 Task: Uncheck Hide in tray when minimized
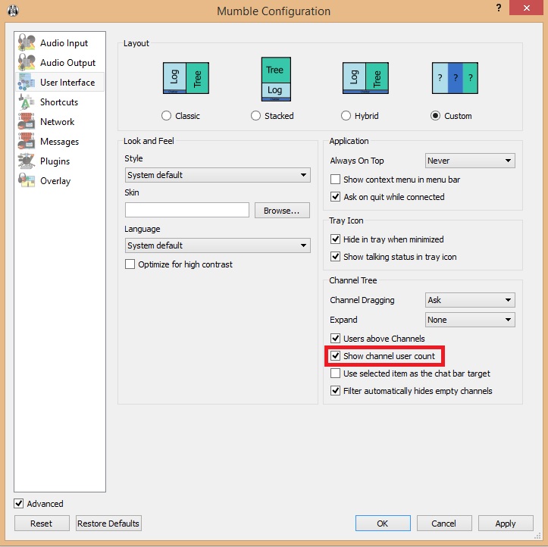tap(336, 239)
